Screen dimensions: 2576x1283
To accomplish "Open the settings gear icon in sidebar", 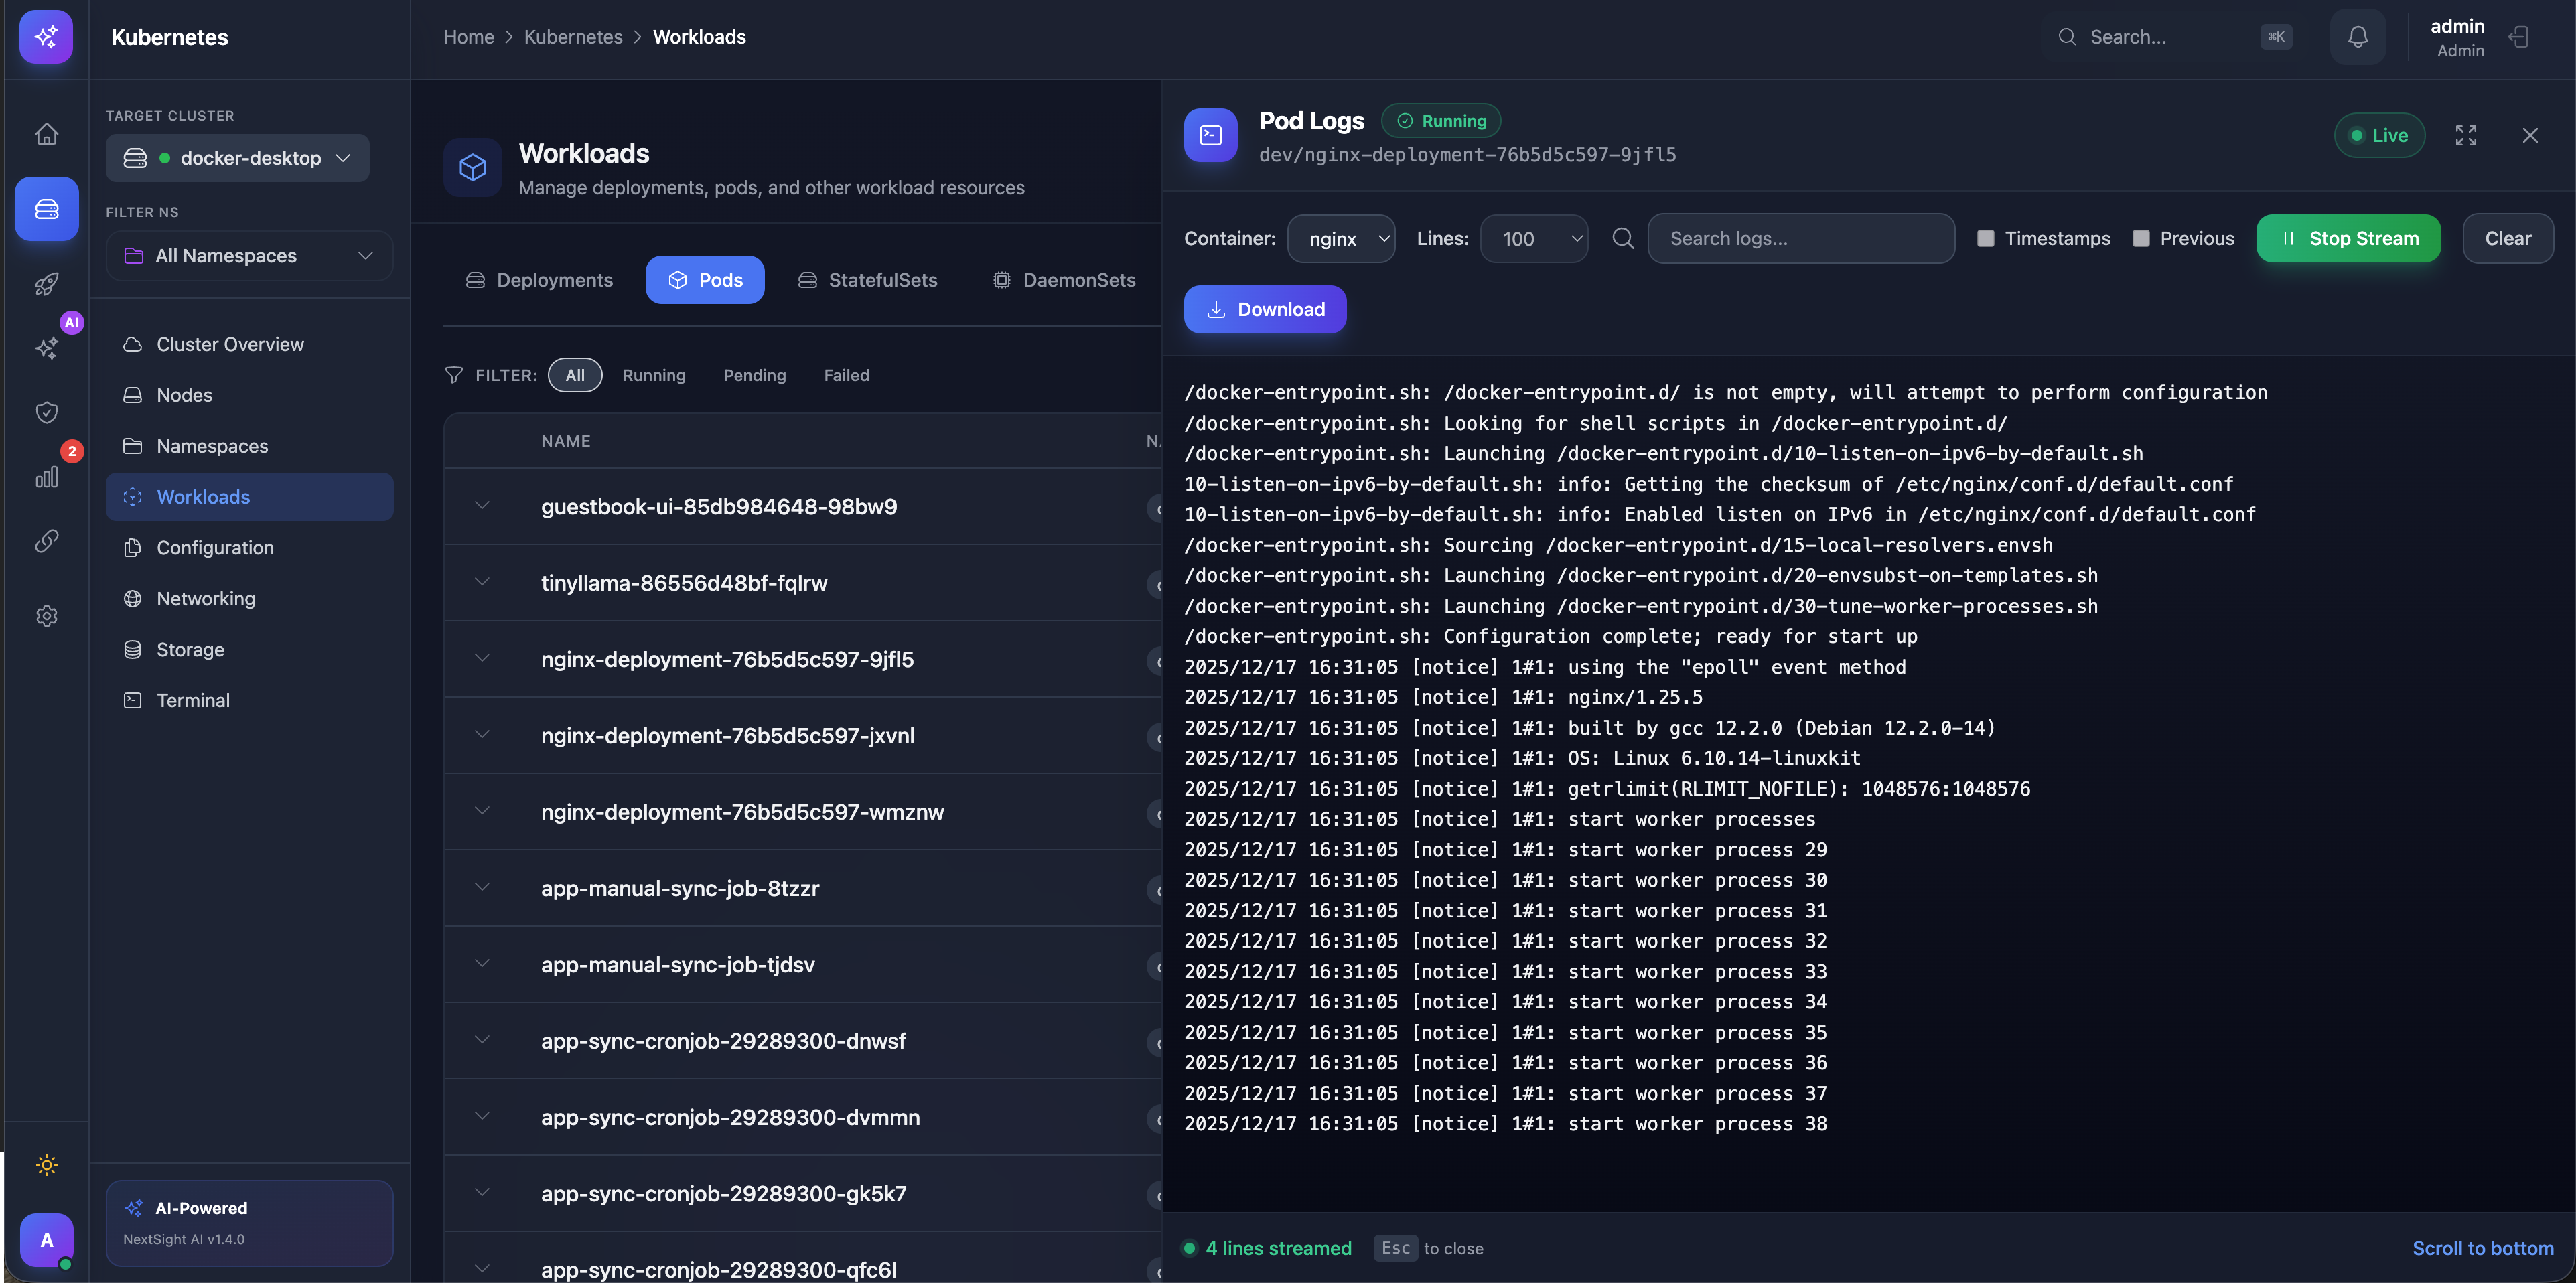I will 46,616.
